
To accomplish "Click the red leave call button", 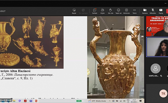I will [x=166, y=11].
